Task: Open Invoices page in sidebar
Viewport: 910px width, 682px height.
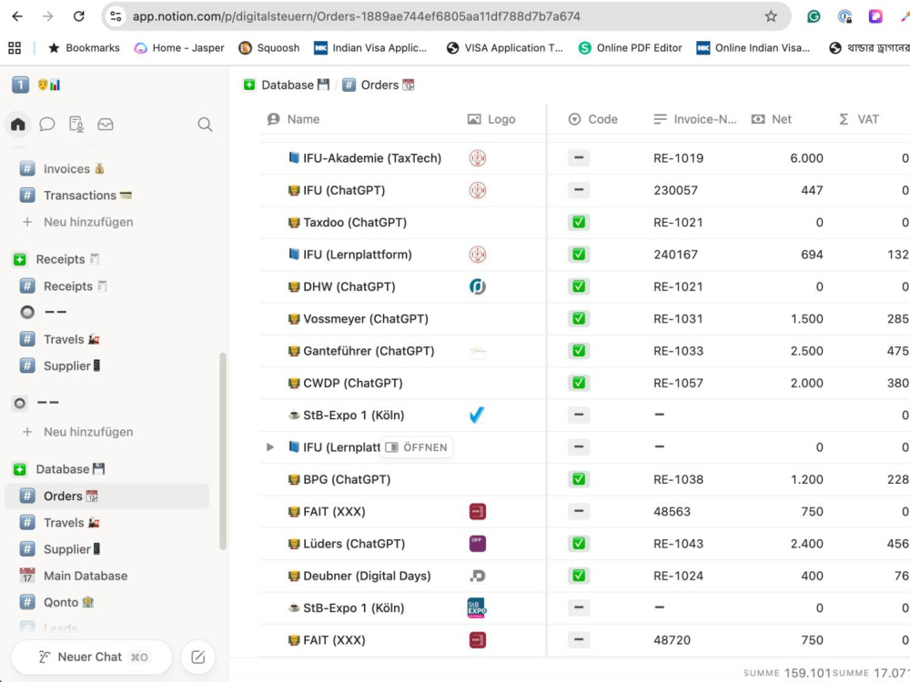Action: [74, 169]
